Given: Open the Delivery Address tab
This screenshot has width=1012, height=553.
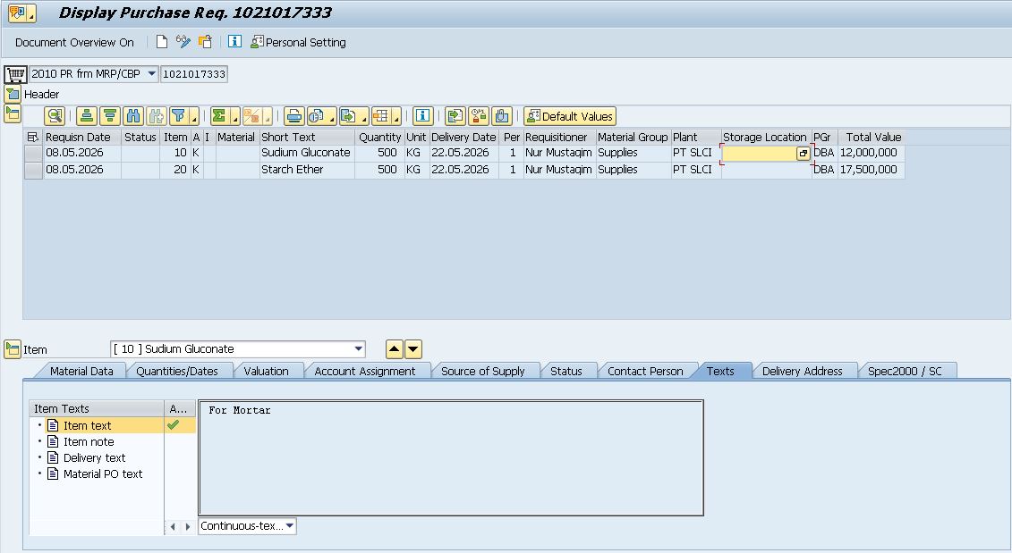Looking at the screenshot, I should click(803, 372).
